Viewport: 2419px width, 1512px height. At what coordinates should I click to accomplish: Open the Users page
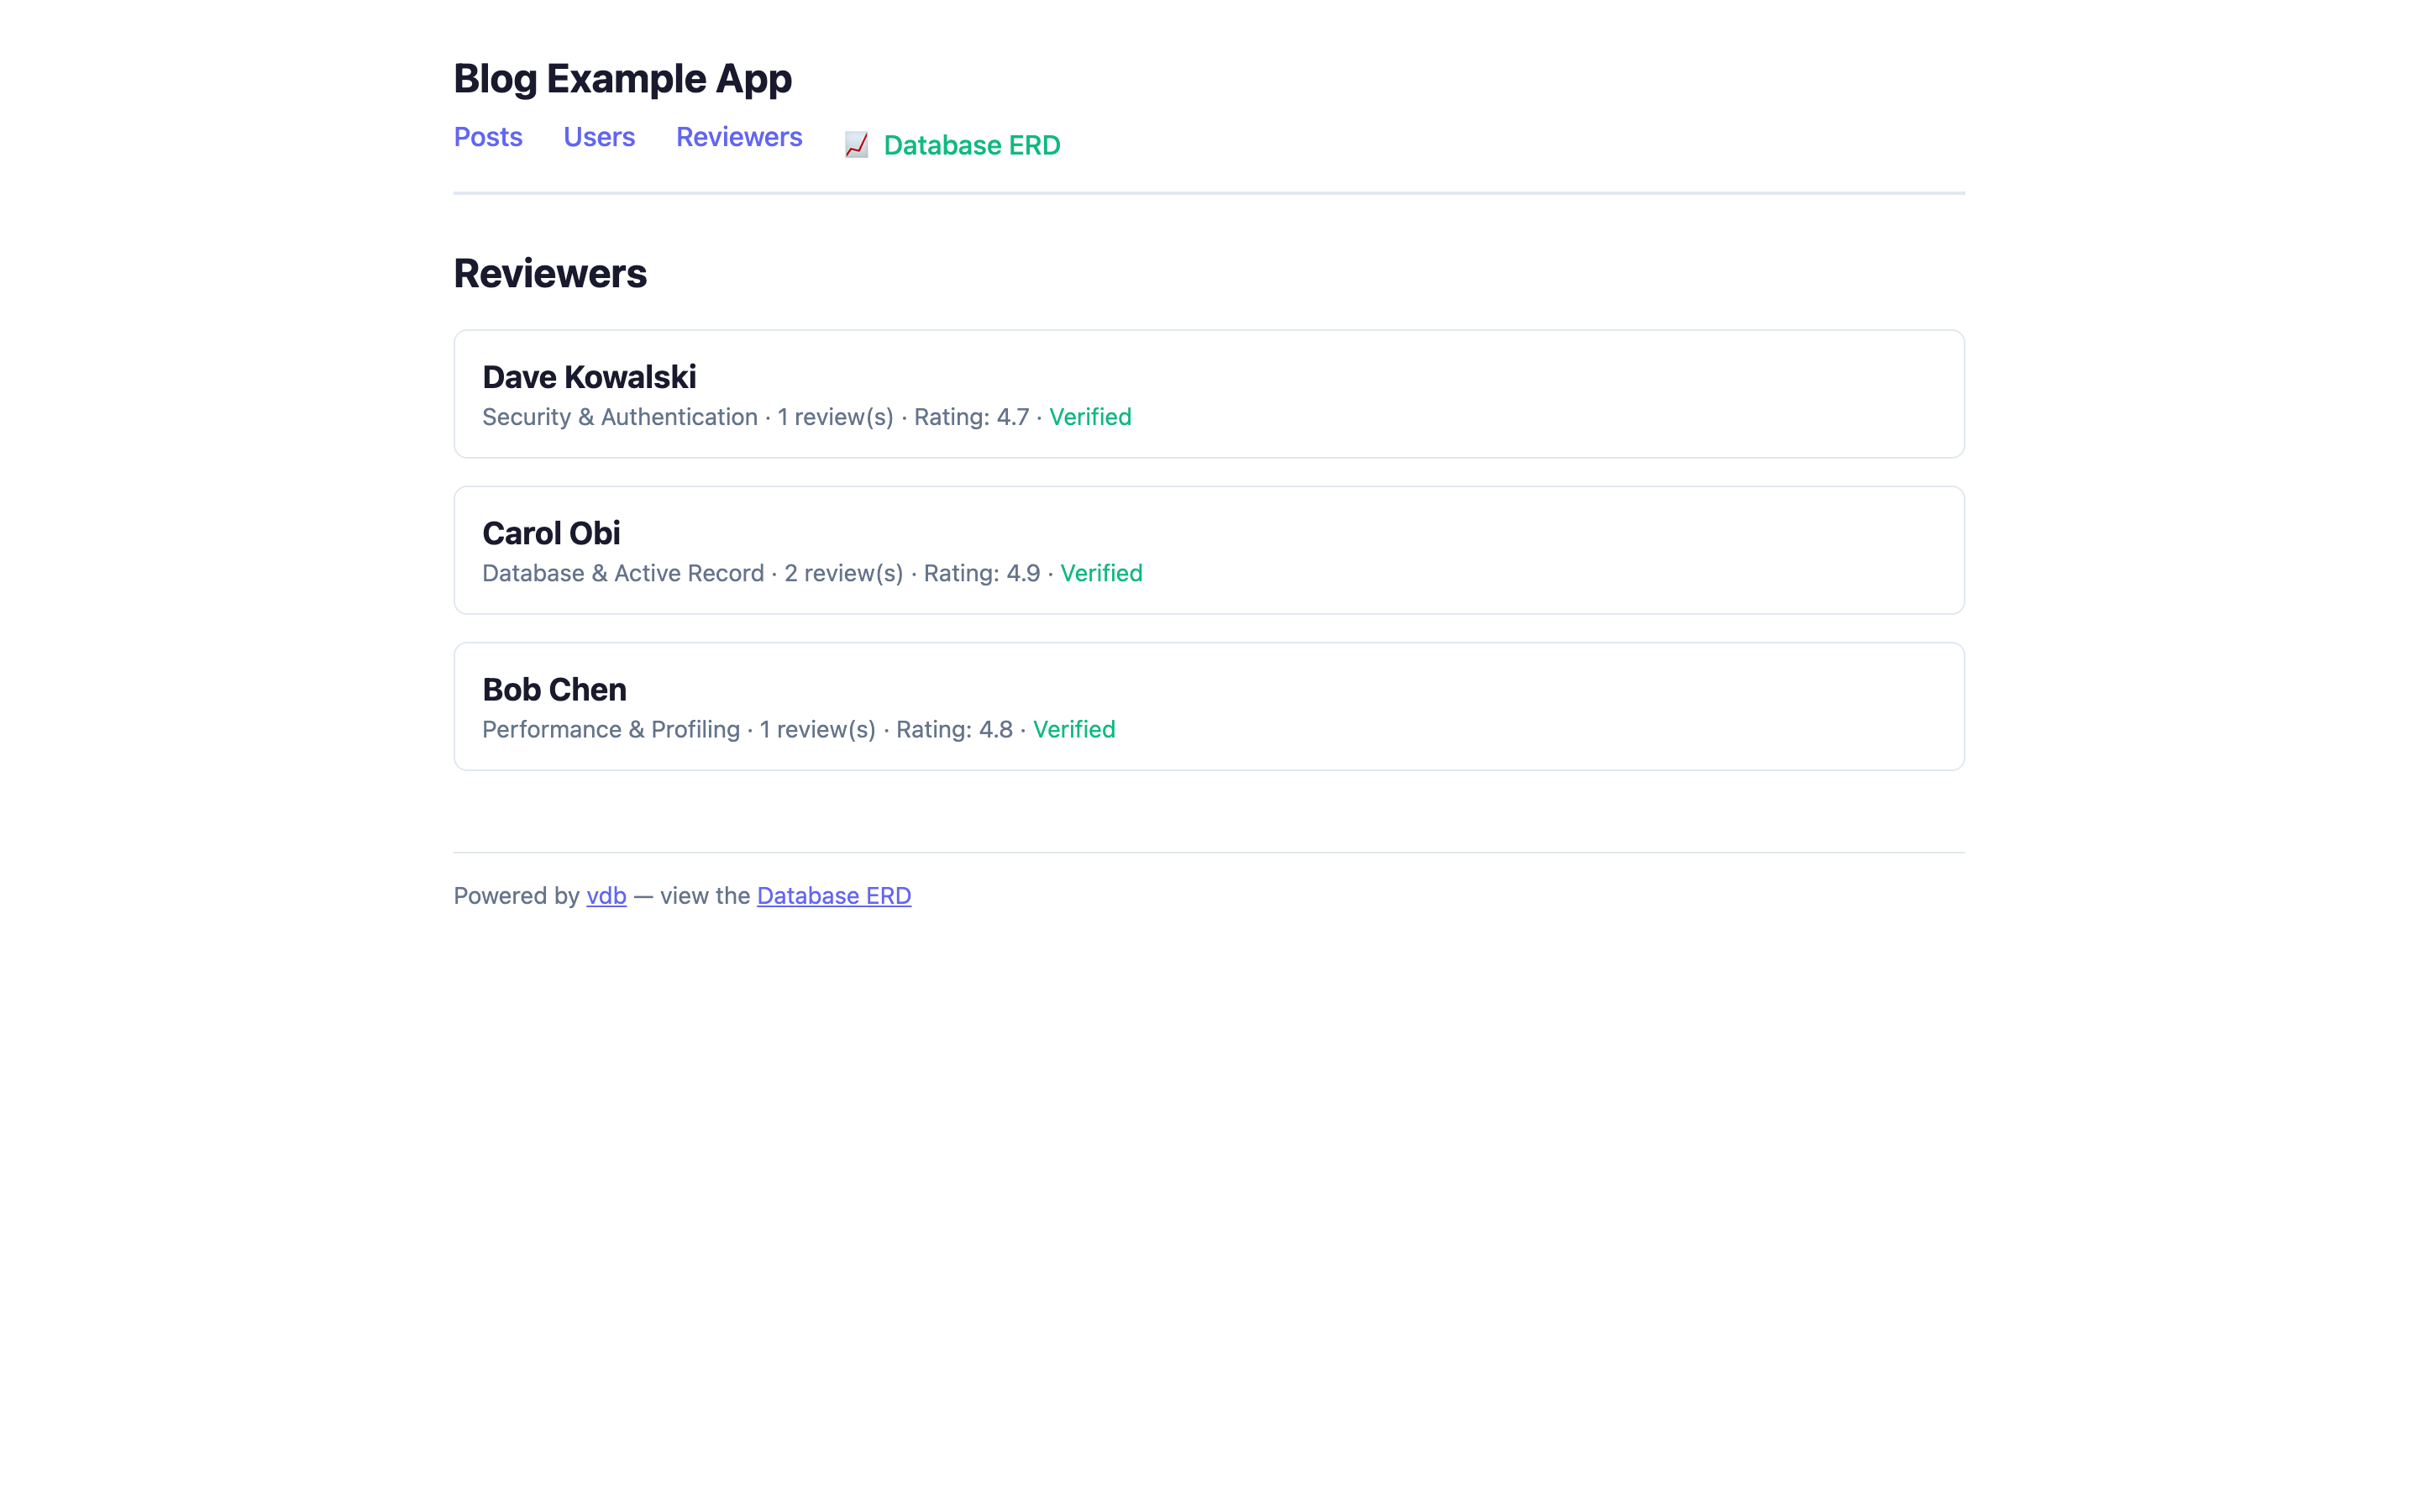tap(599, 137)
